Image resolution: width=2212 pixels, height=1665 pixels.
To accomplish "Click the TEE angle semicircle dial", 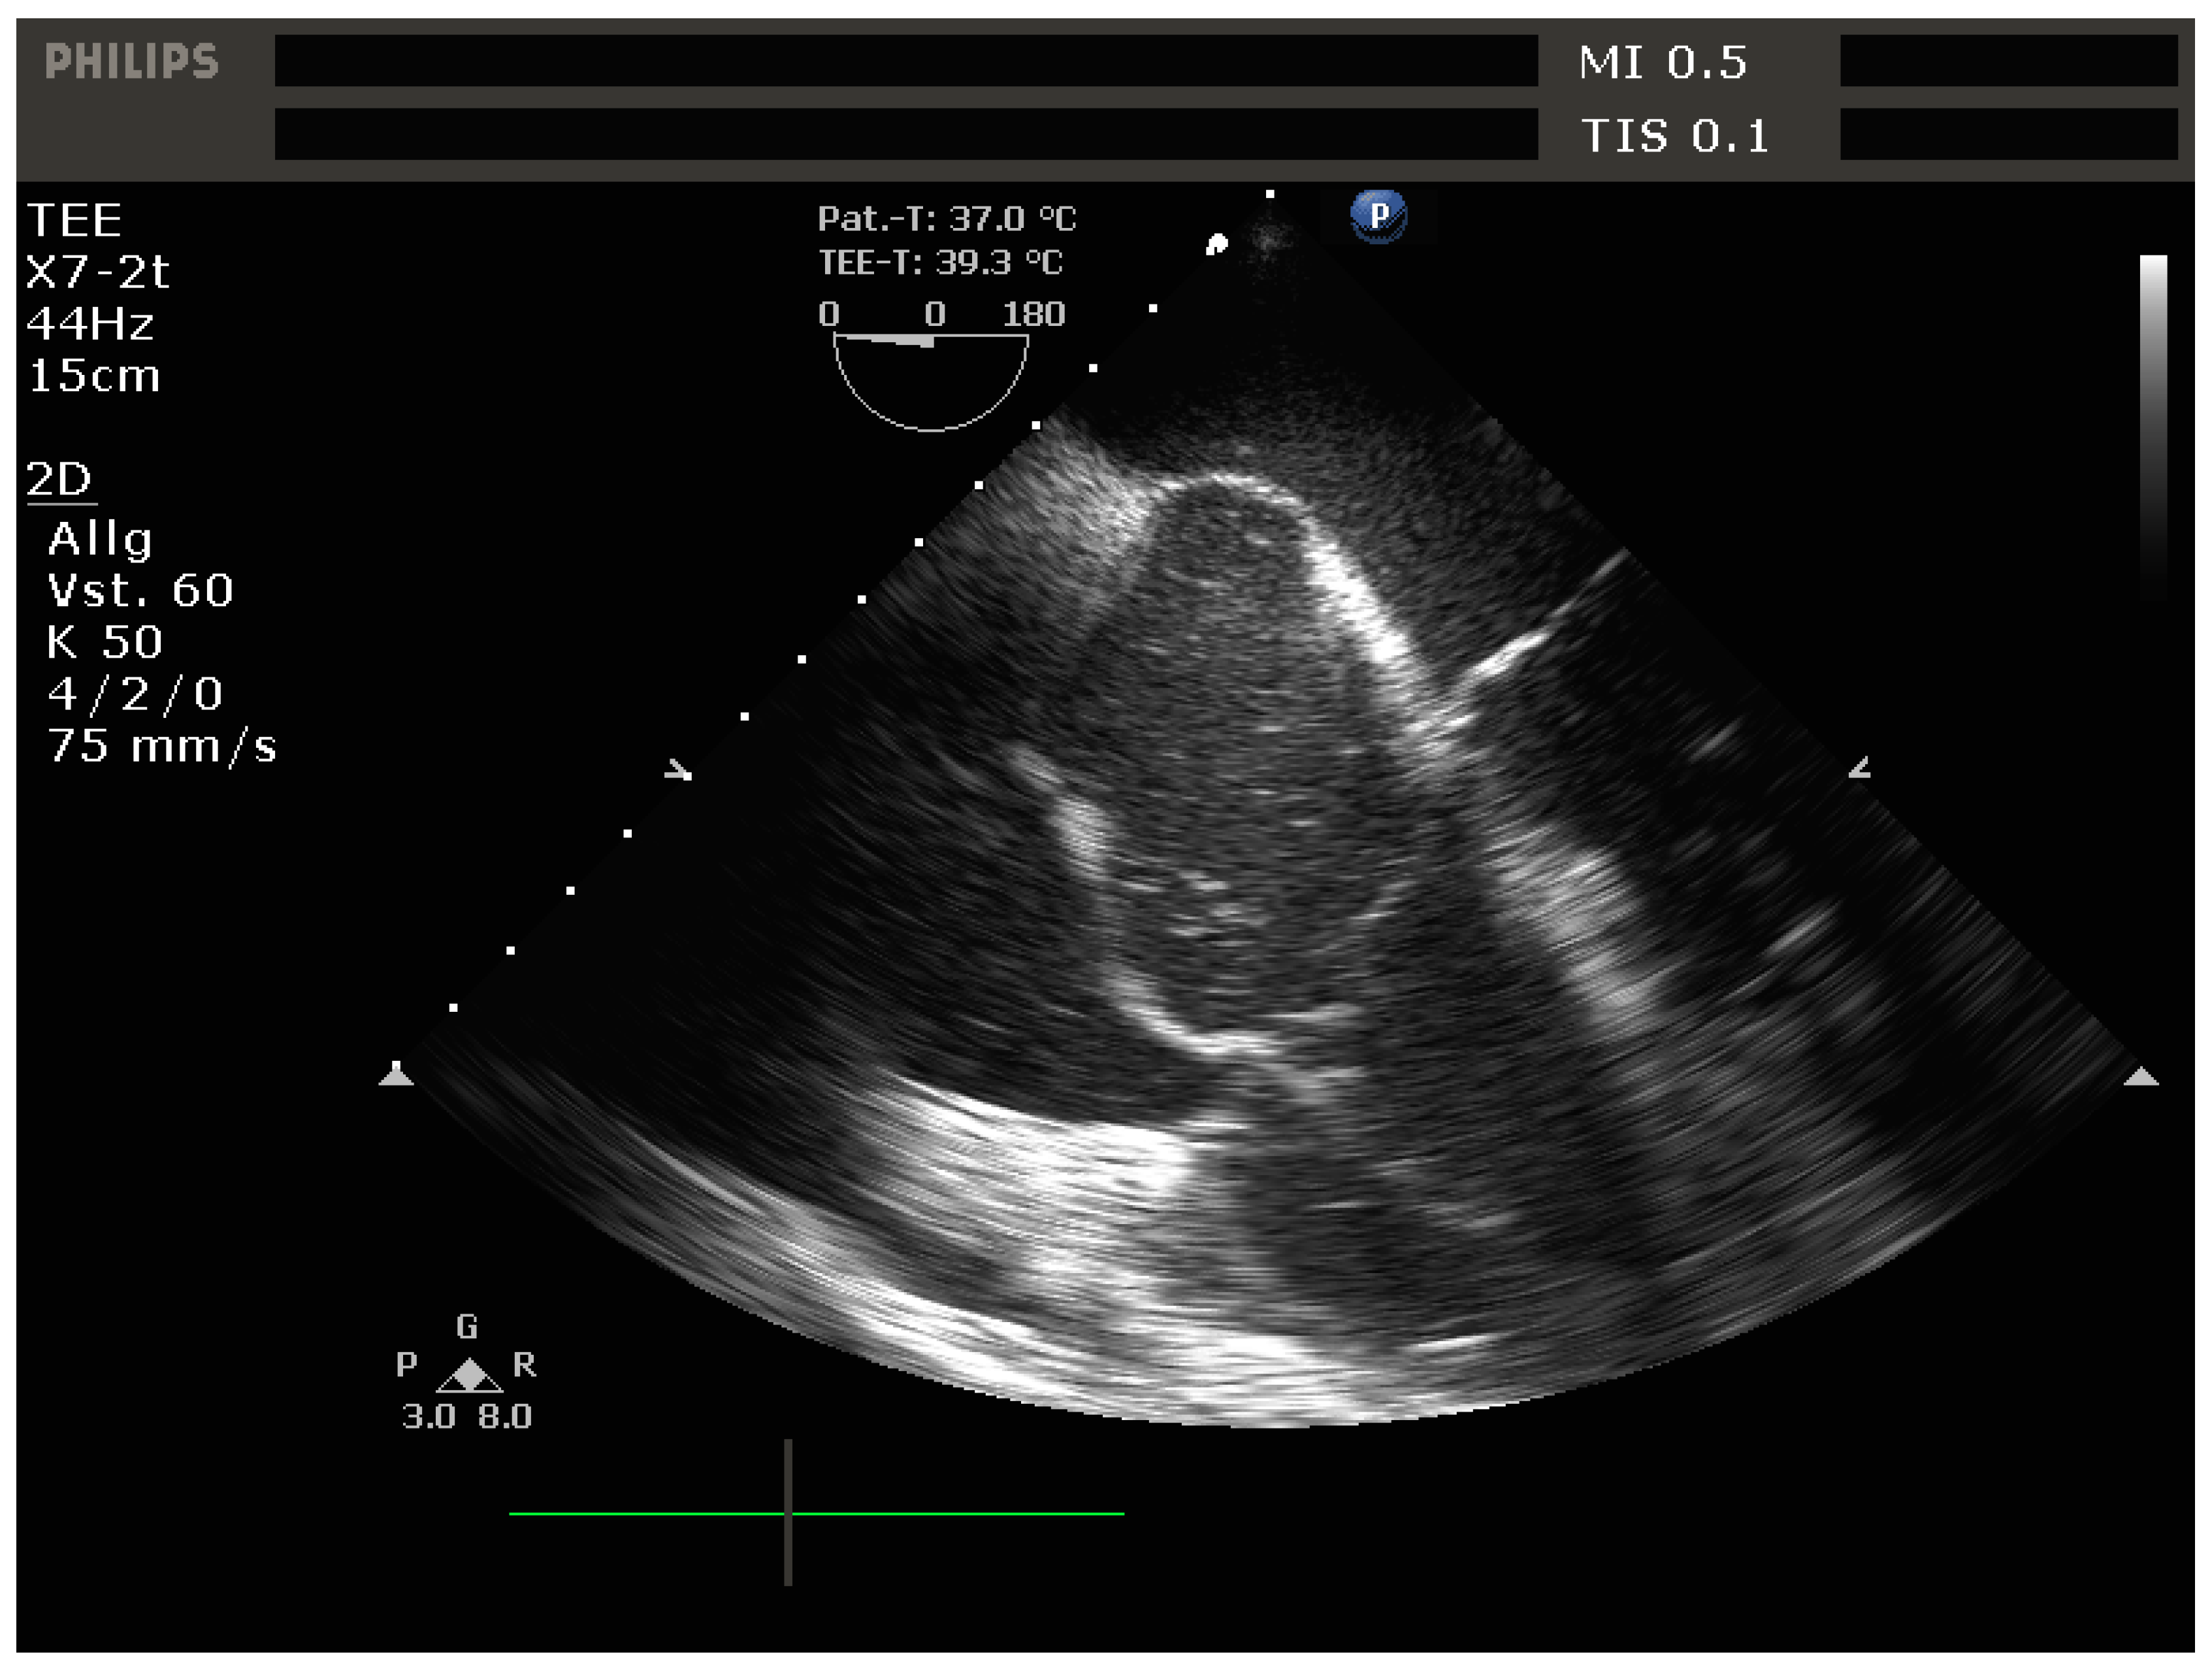I will (x=930, y=381).
